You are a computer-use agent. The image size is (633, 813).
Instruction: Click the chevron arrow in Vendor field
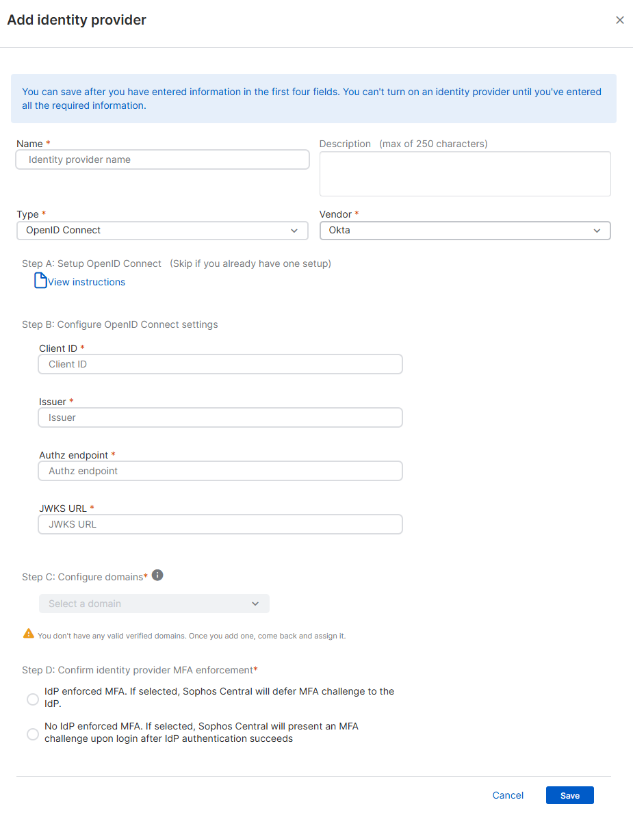(x=597, y=231)
